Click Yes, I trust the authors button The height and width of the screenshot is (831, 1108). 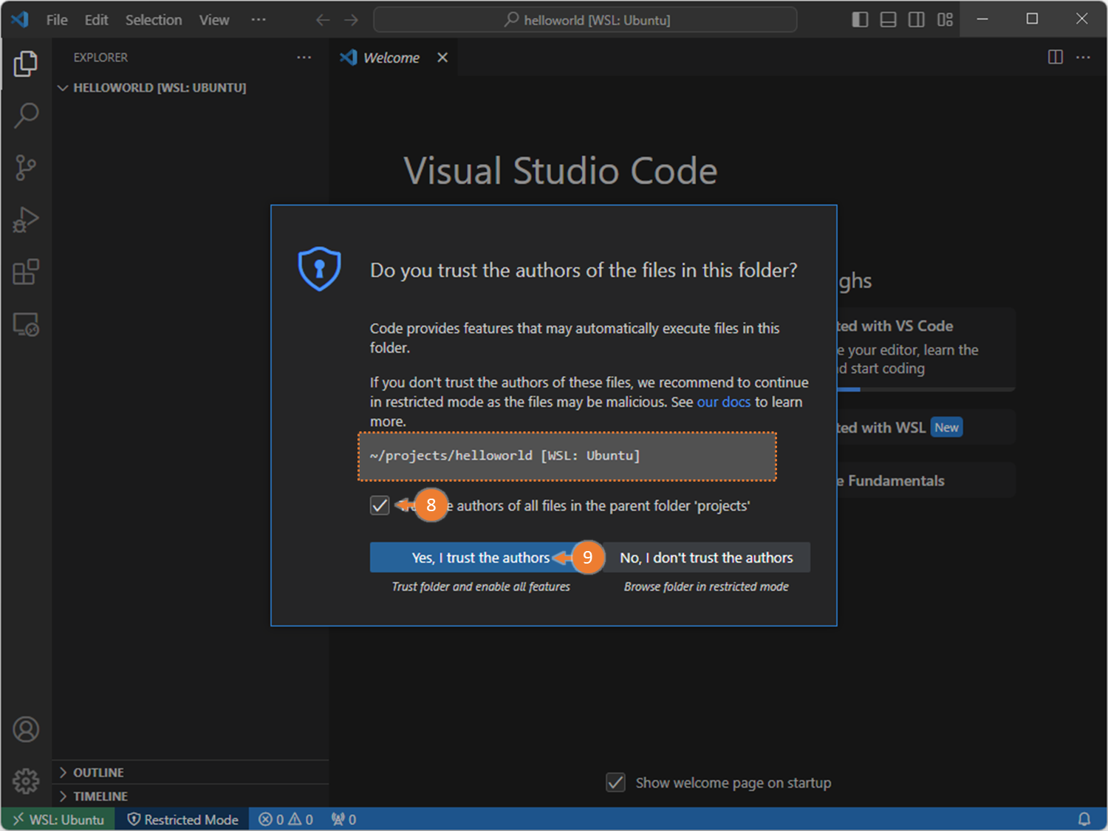pyautogui.click(x=481, y=558)
